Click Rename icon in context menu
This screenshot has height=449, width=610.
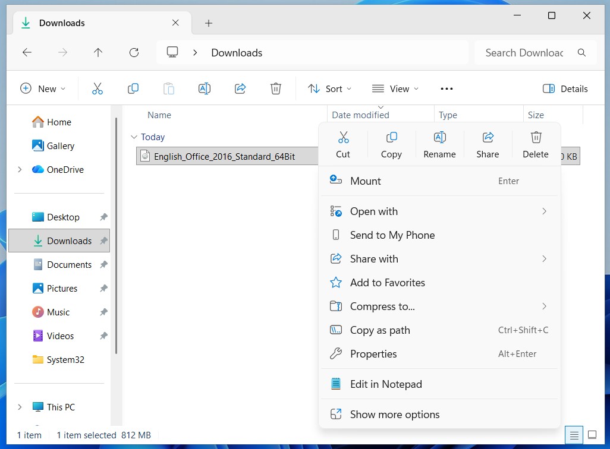coord(439,138)
